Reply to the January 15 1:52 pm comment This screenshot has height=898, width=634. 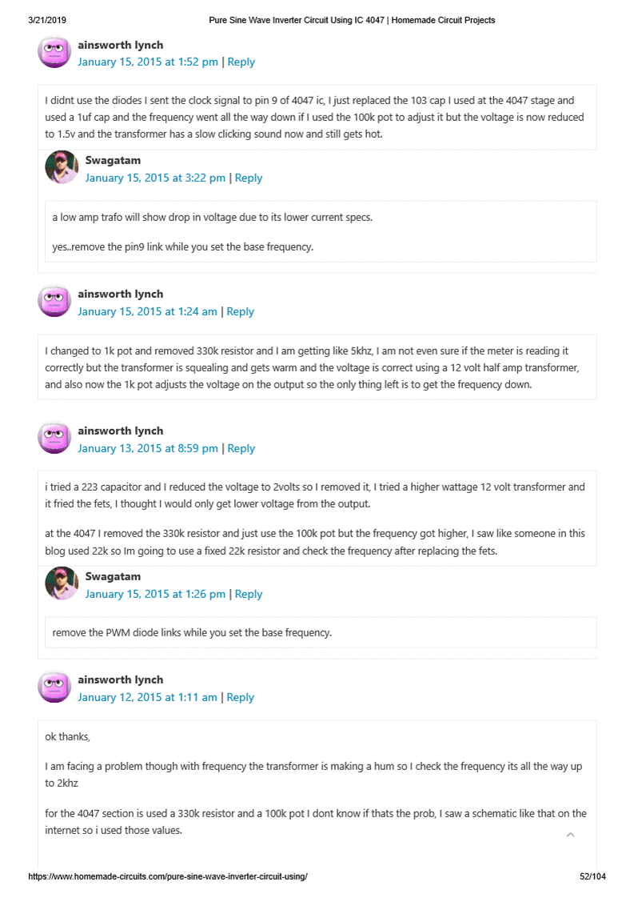[241, 62]
